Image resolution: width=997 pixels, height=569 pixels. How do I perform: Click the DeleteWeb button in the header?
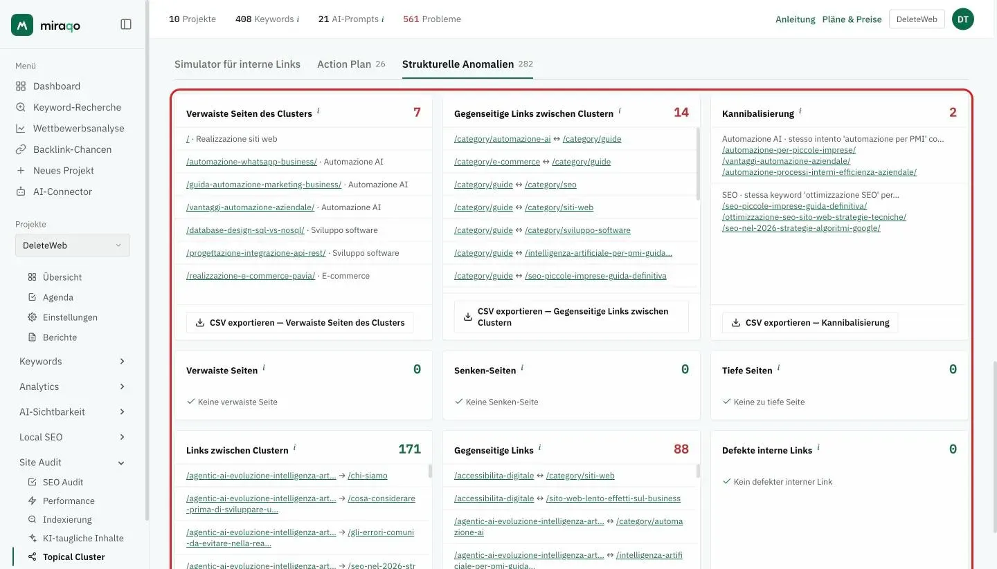coord(917,19)
